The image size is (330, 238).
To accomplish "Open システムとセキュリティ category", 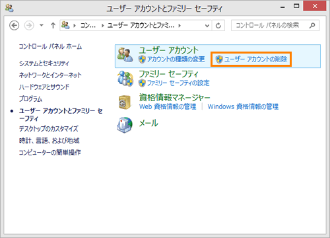I will [x=44, y=63].
